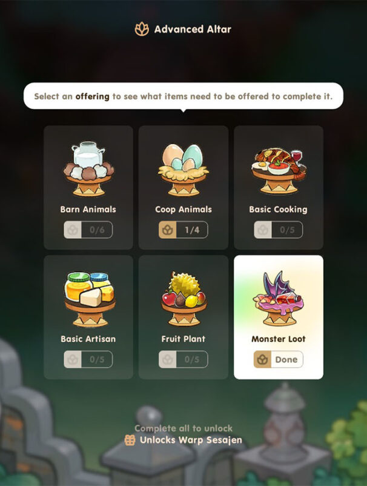The image size is (367, 486).
Task: Click the gift icon next to Unlocks Warp Sesajen
Action: 130,440
